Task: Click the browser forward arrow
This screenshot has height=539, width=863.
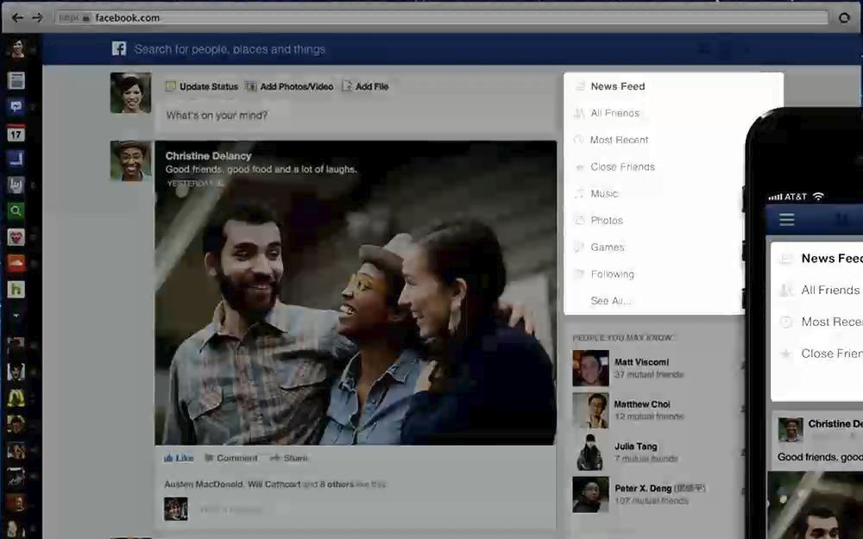Action: pyautogui.click(x=37, y=17)
